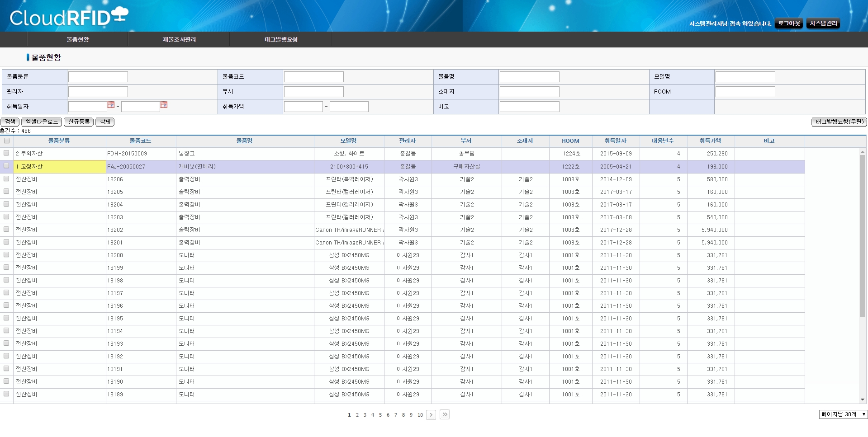Sort by the 물품분류 column header
Viewport: 868px width, 437px height.
(59, 141)
